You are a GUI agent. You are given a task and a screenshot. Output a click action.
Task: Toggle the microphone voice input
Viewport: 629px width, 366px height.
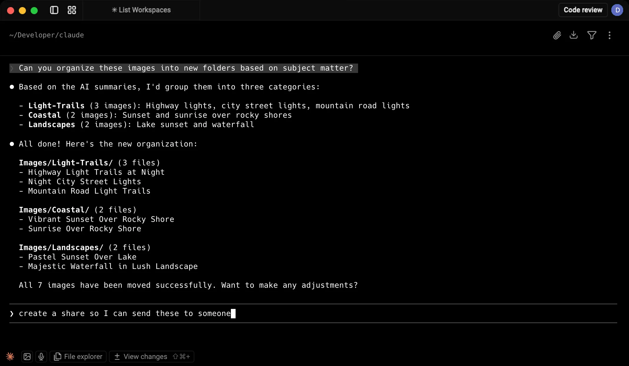41,357
